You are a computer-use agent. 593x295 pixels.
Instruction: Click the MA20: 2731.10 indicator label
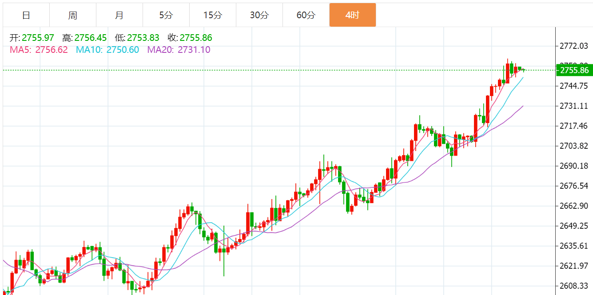tap(179, 50)
